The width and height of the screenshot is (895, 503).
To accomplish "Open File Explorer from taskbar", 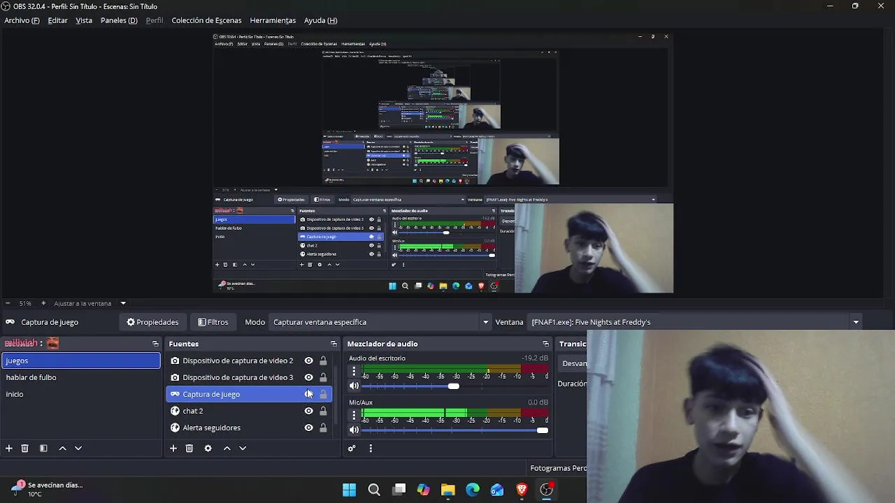I will (x=447, y=490).
